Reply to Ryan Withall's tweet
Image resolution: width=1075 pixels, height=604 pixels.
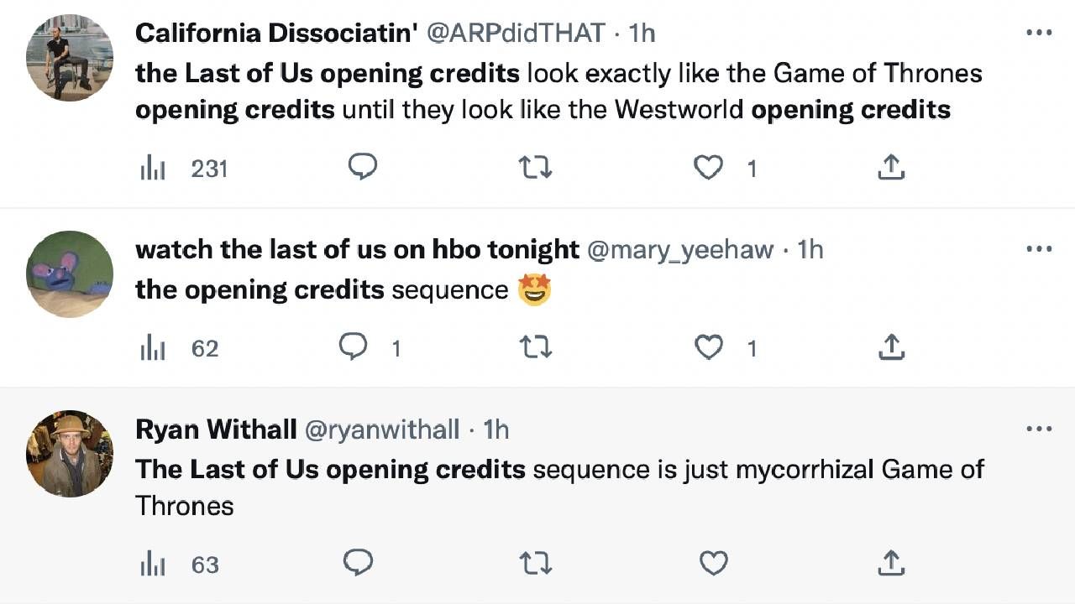(359, 563)
